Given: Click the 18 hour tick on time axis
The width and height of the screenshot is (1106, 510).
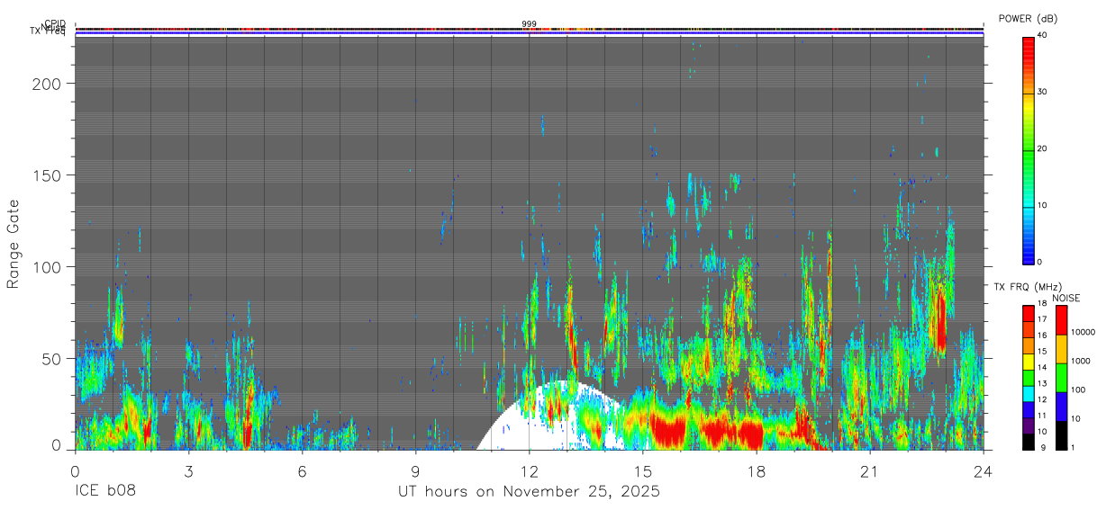Looking at the screenshot, I should (757, 470).
